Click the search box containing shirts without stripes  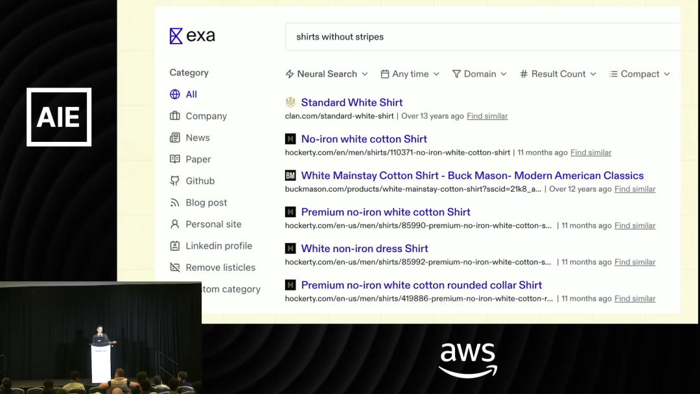(x=483, y=36)
